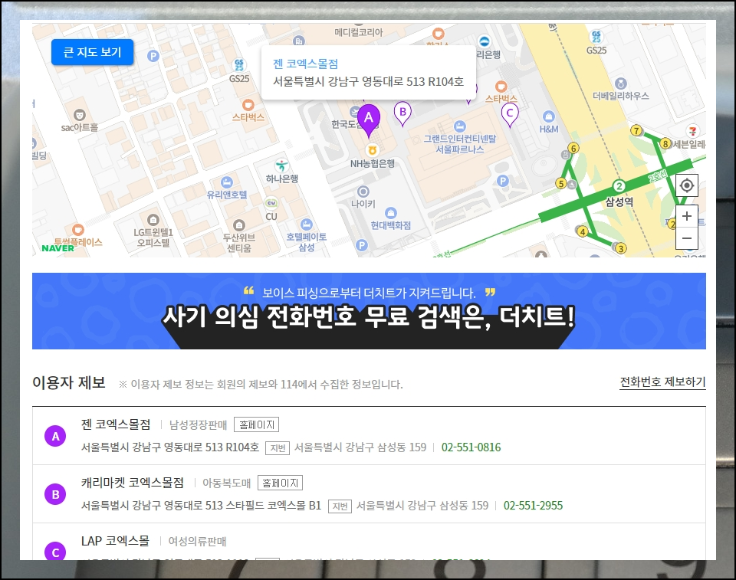The width and height of the screenshot is (736, 580).
Task: Click the CU store map icon
Action: point(271,203)
